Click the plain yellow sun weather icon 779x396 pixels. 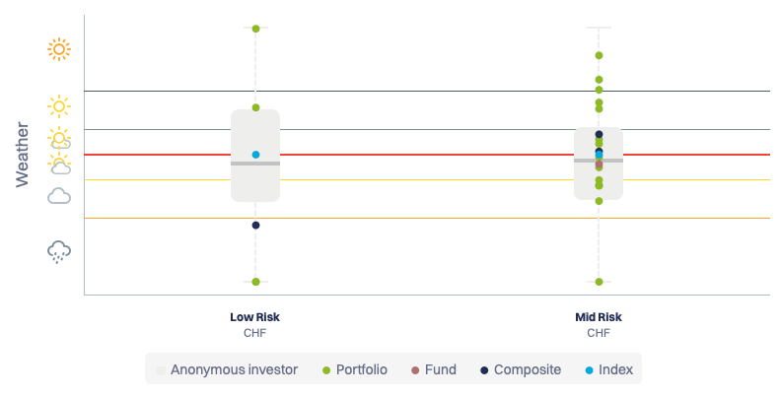59,105
